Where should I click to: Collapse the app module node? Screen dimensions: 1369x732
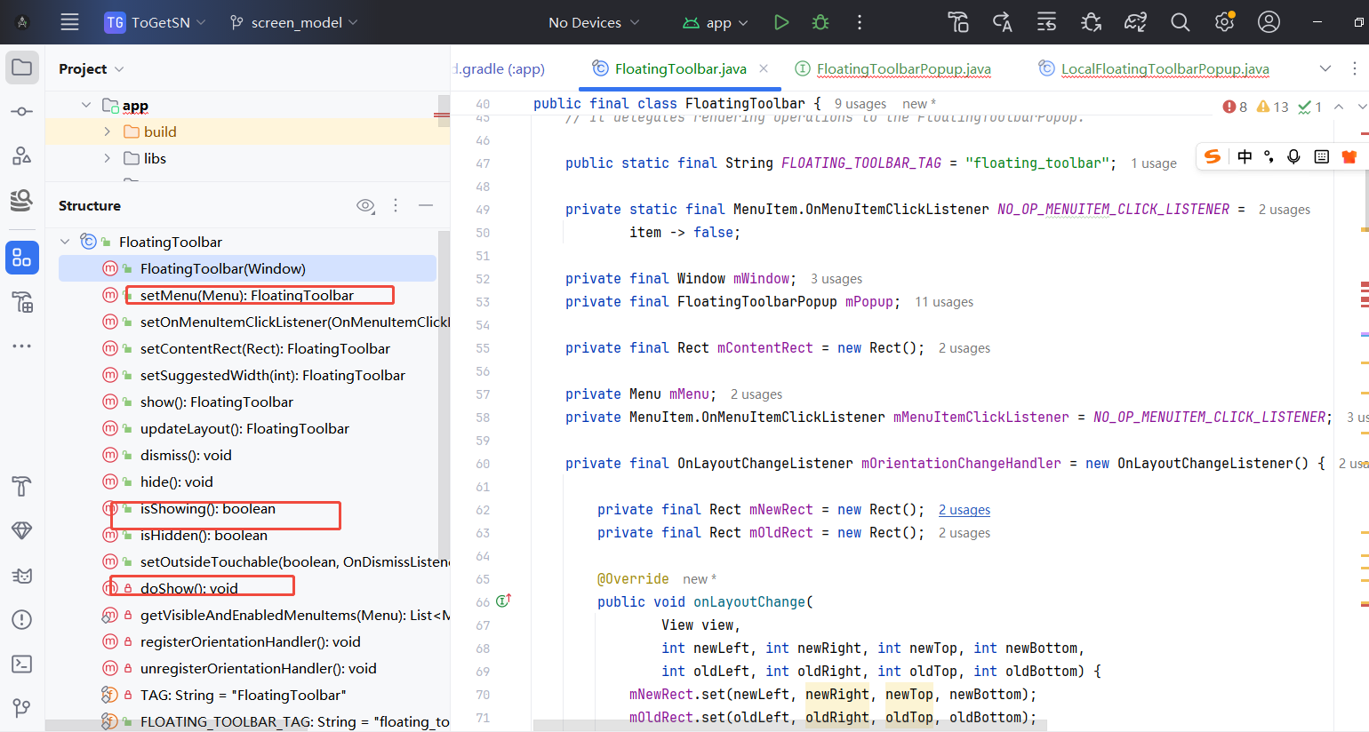pyautogui.click(x=86, y=105)
